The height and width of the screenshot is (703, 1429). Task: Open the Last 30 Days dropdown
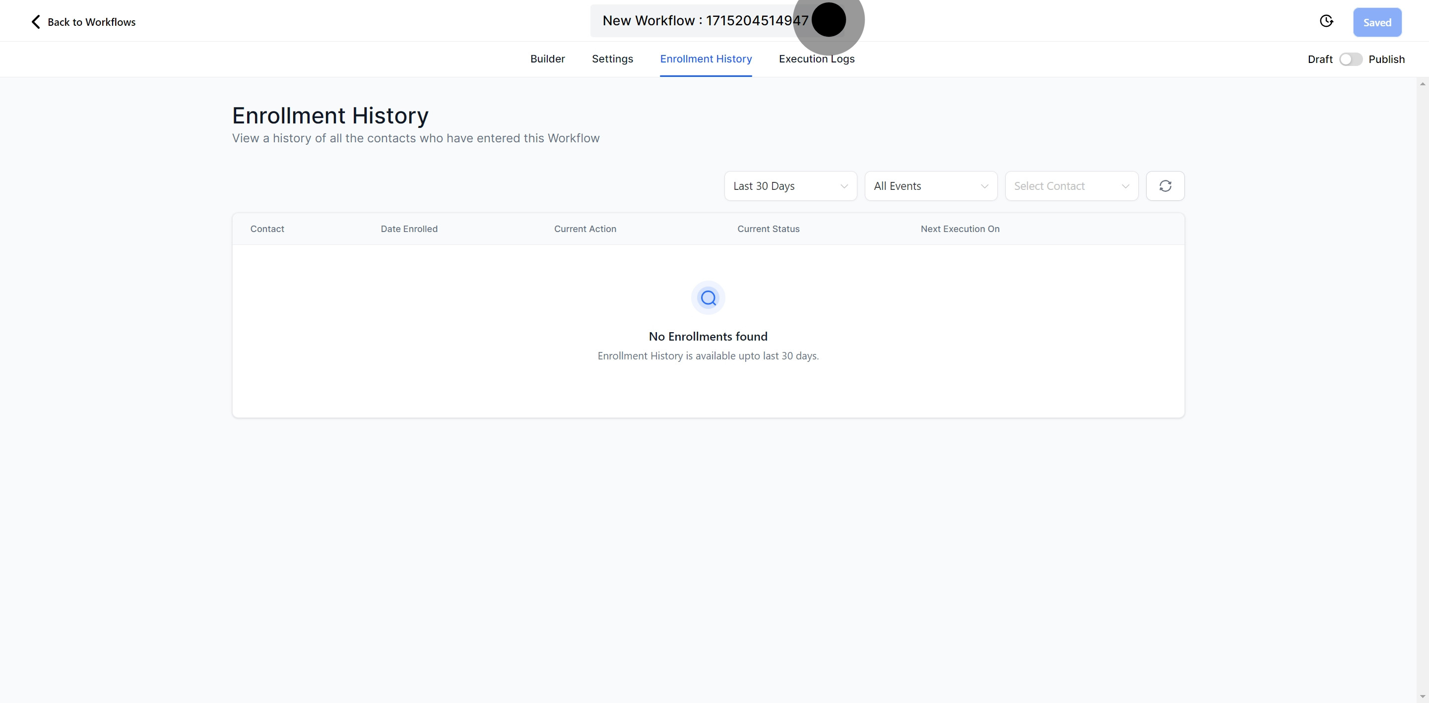[x=782, y=186]
